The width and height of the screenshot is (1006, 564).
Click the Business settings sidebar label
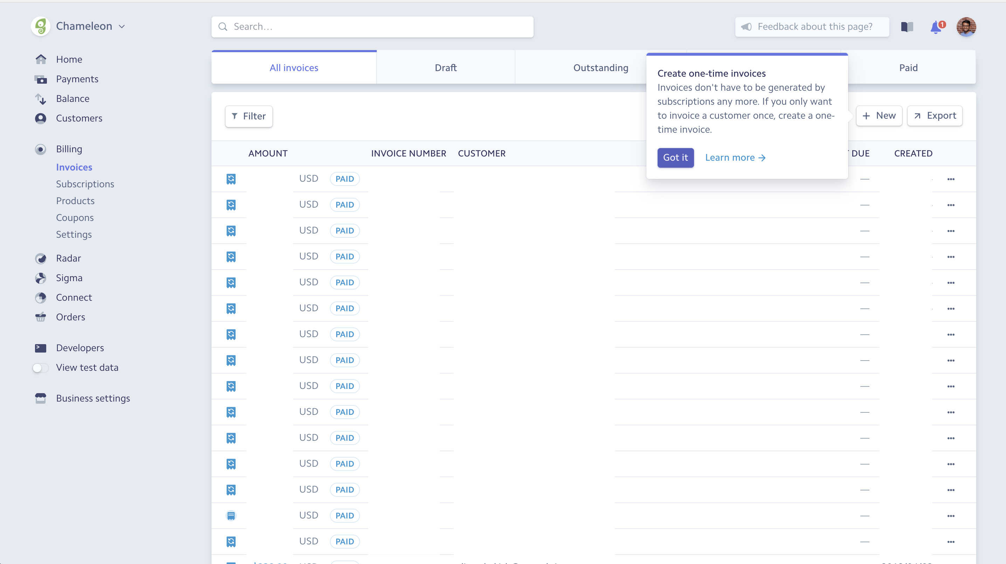point(93,398)
